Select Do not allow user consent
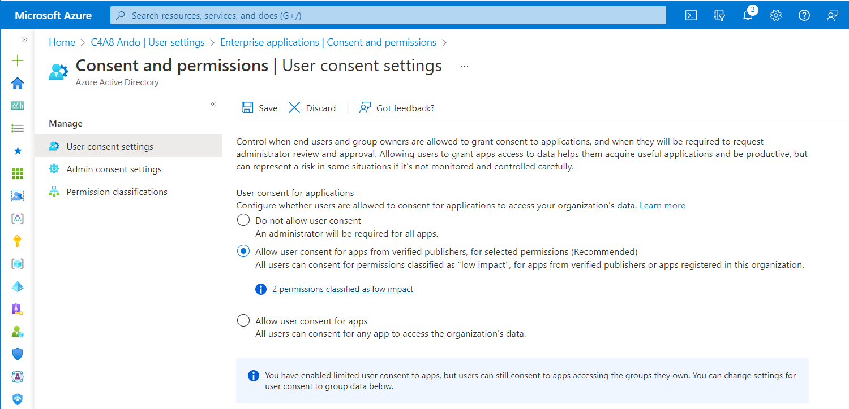Viewport: 849px width, 409px height. (x=243, y=220)
